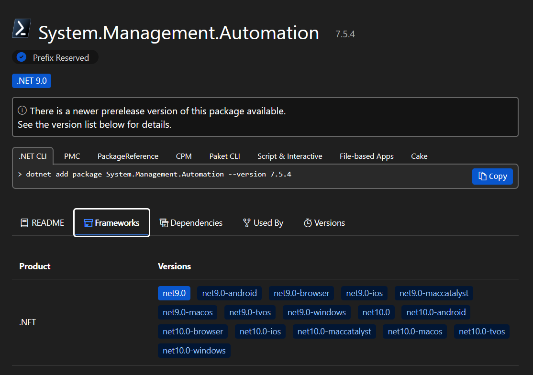Choose the Paket CLI tab

(x=224, y=156)
